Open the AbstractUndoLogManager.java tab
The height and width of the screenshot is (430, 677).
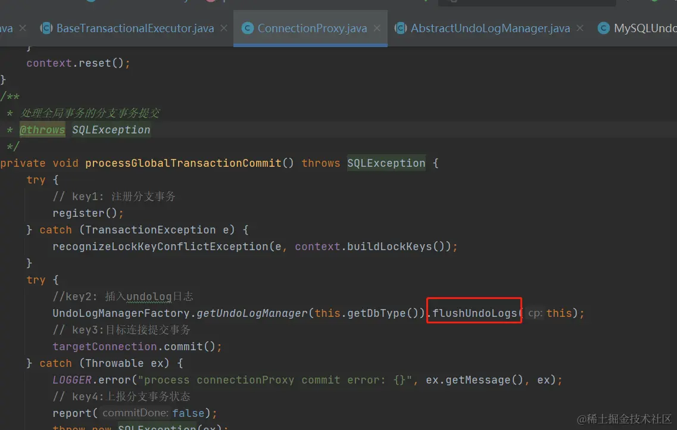pyautogui.click(x=490, y=28)
